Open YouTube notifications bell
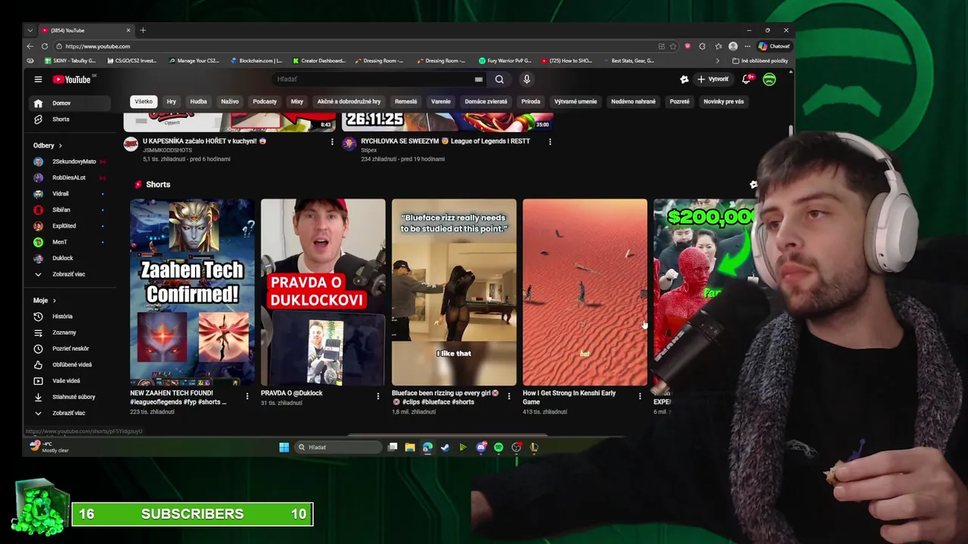 click(747, 79)
